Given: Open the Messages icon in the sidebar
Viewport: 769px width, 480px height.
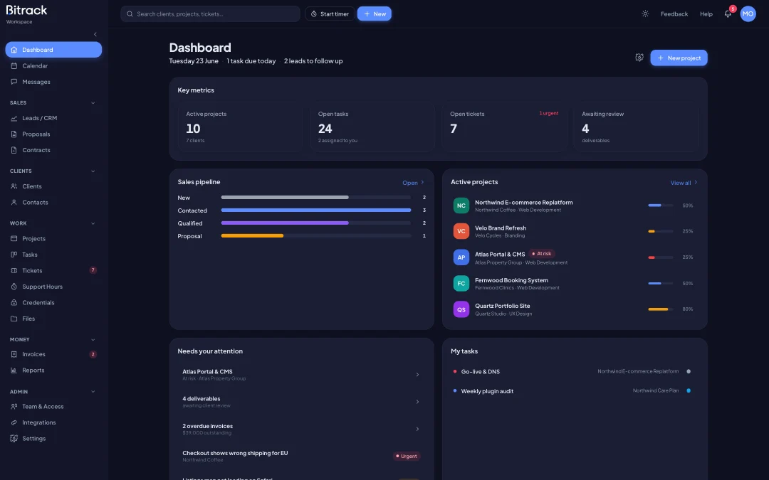Looking at the screenshot, I should [14, 82].
